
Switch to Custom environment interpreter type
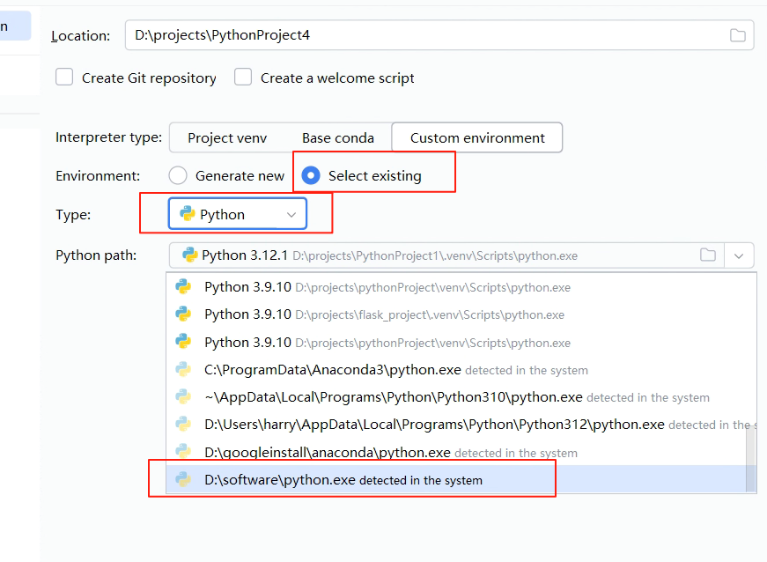coord(477,138)
